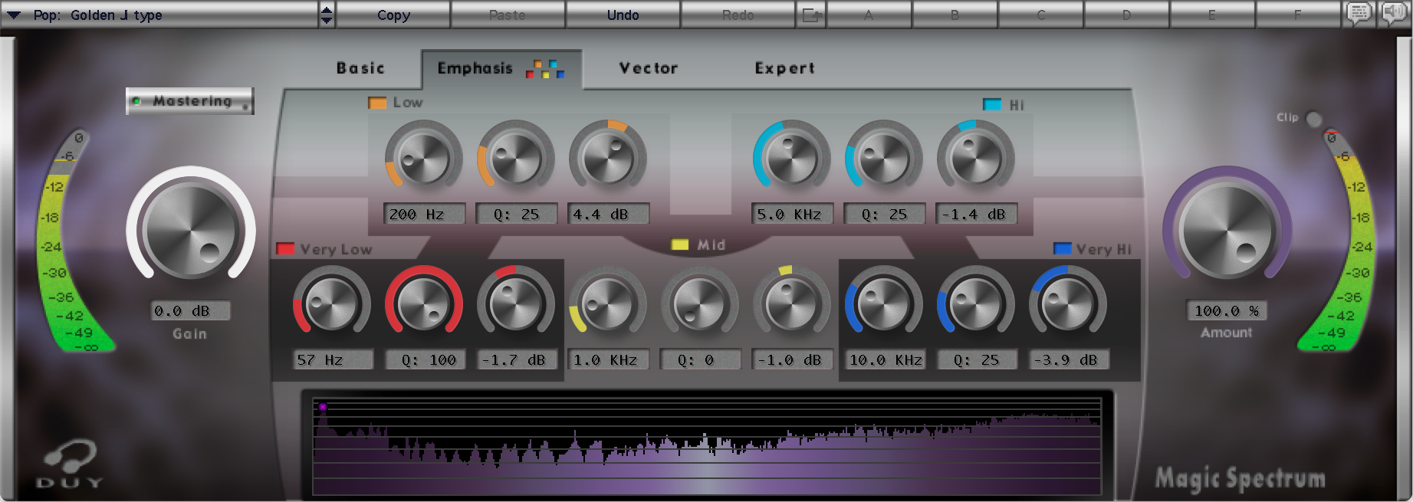1413x502 pixels.
Task: Click the export preset icon beside Redo
Action: 811,15
